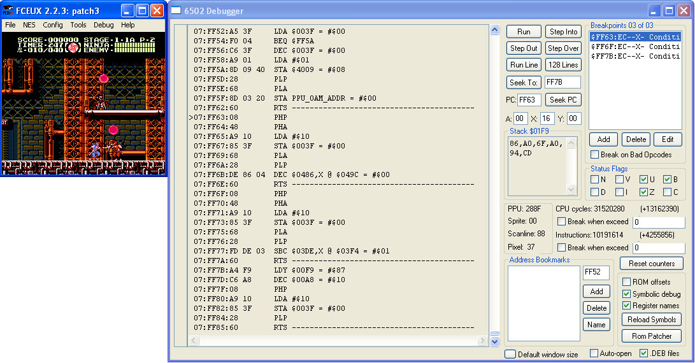695x363 pixels.
Task: Click the breakpoint Delete button
Action: tap(636, 139)
